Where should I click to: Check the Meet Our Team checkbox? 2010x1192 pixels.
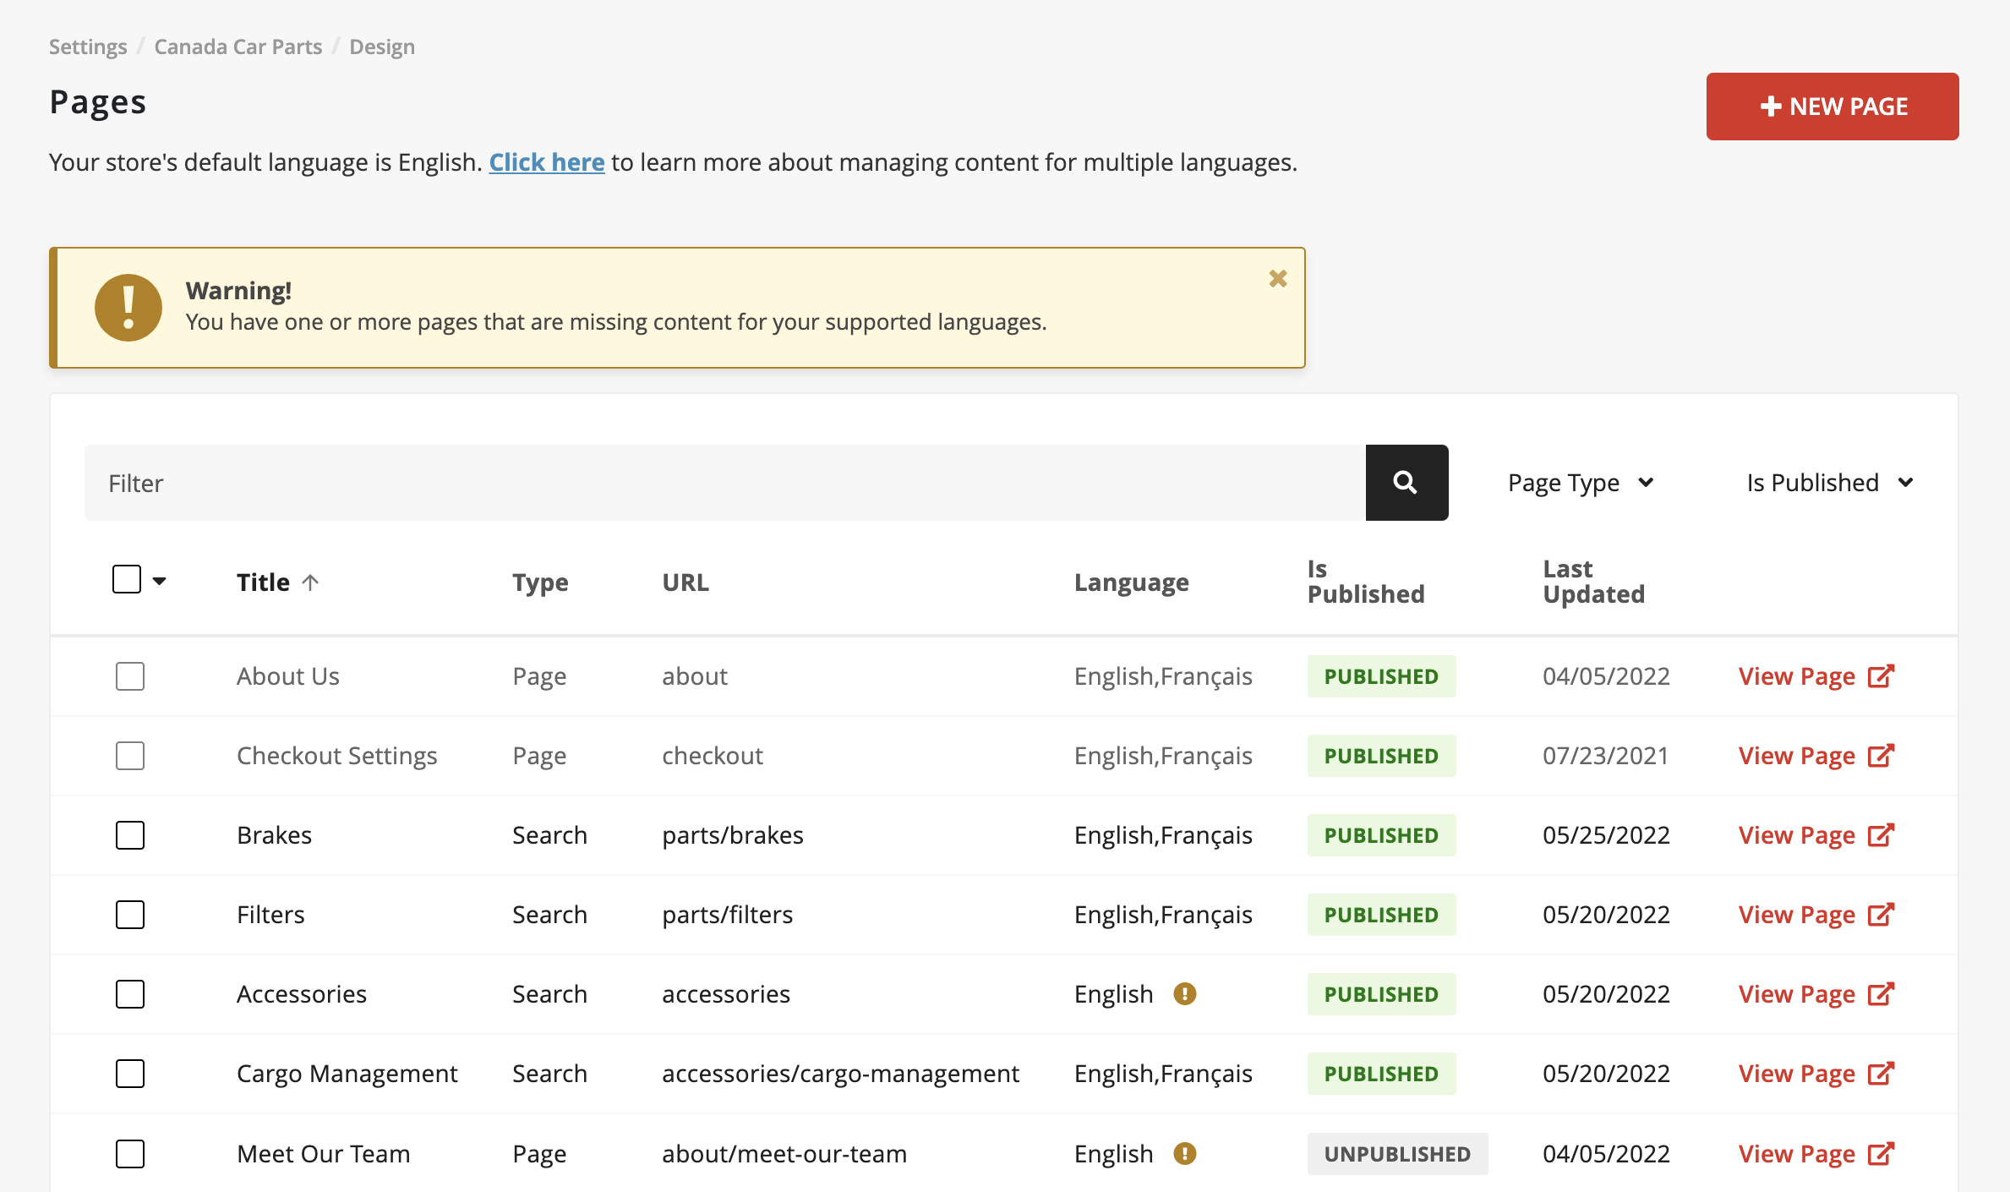130,1154
